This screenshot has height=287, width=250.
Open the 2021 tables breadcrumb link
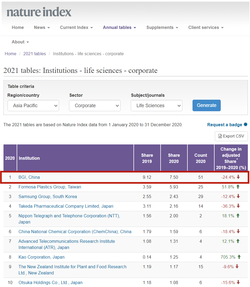pos(34,54)
